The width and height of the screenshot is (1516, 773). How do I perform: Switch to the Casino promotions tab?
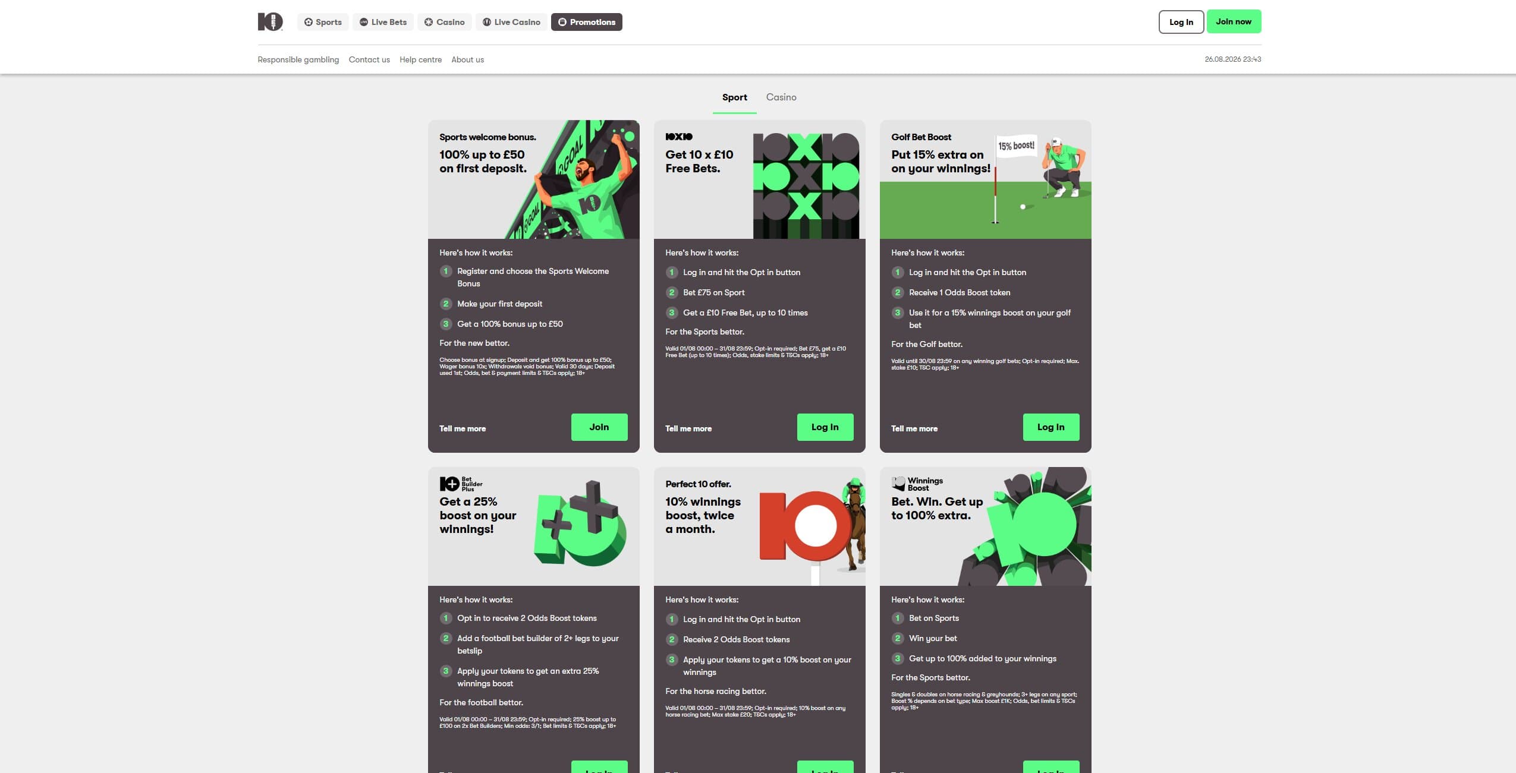click(781, 97)
